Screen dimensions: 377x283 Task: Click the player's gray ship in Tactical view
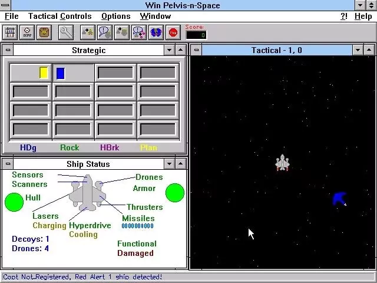pyautogui.click(x=282, y=163)
